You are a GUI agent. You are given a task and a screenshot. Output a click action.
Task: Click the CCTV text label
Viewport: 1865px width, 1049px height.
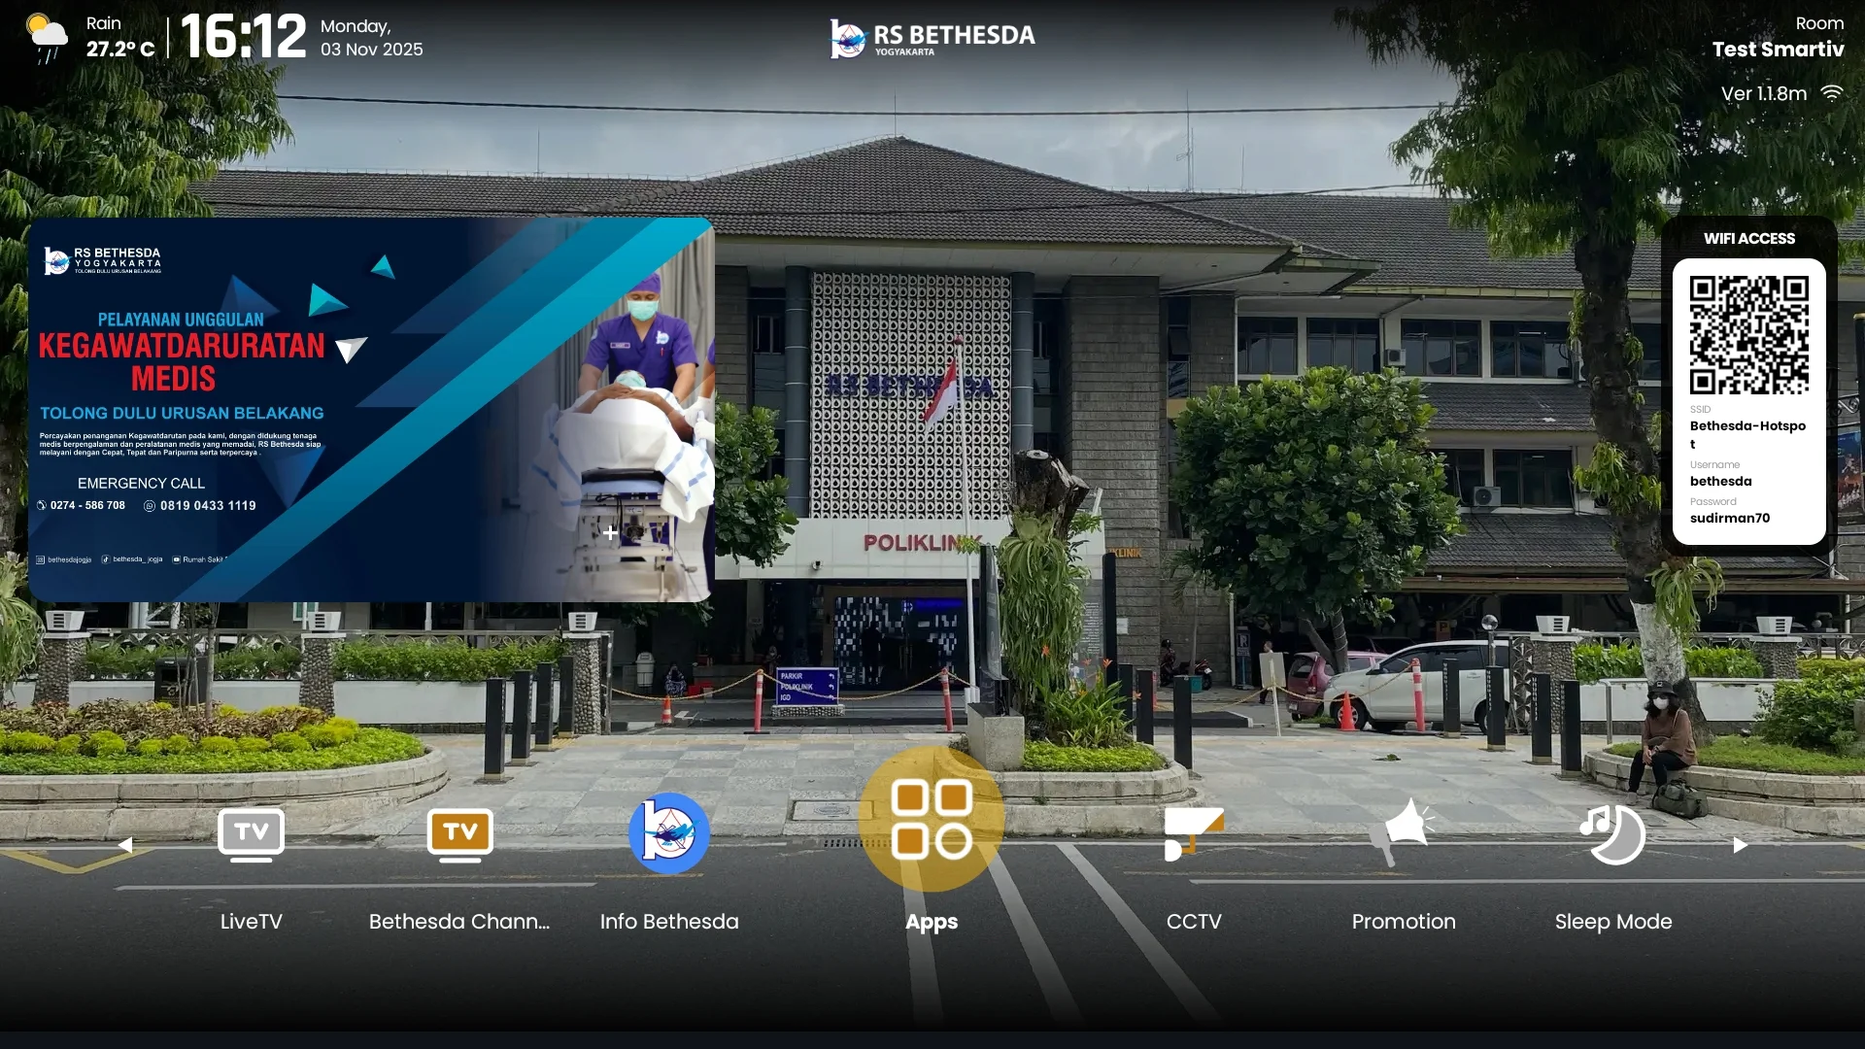(x=1193, y=922)
